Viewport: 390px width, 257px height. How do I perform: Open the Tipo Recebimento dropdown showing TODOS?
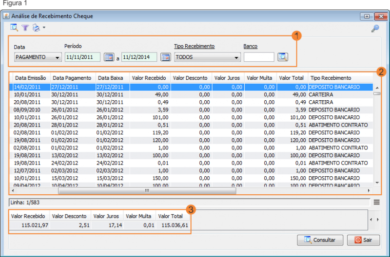tap(207, 57)
